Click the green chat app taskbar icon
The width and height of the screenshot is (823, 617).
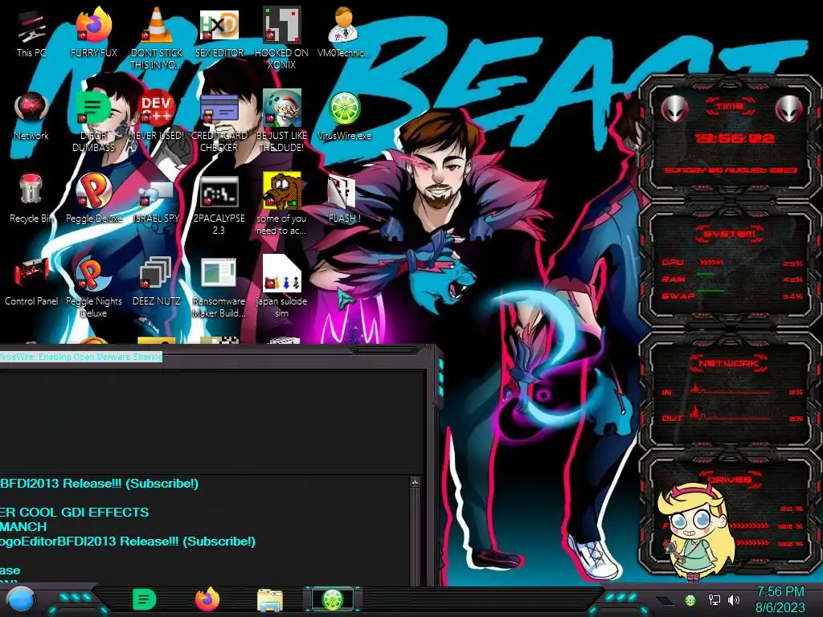(144, 599)
